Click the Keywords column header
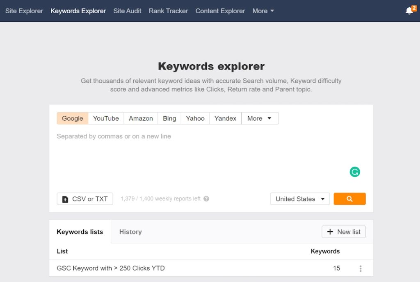Image resolution: width=420 pixels, height=282 pixels. pos(325,251)
